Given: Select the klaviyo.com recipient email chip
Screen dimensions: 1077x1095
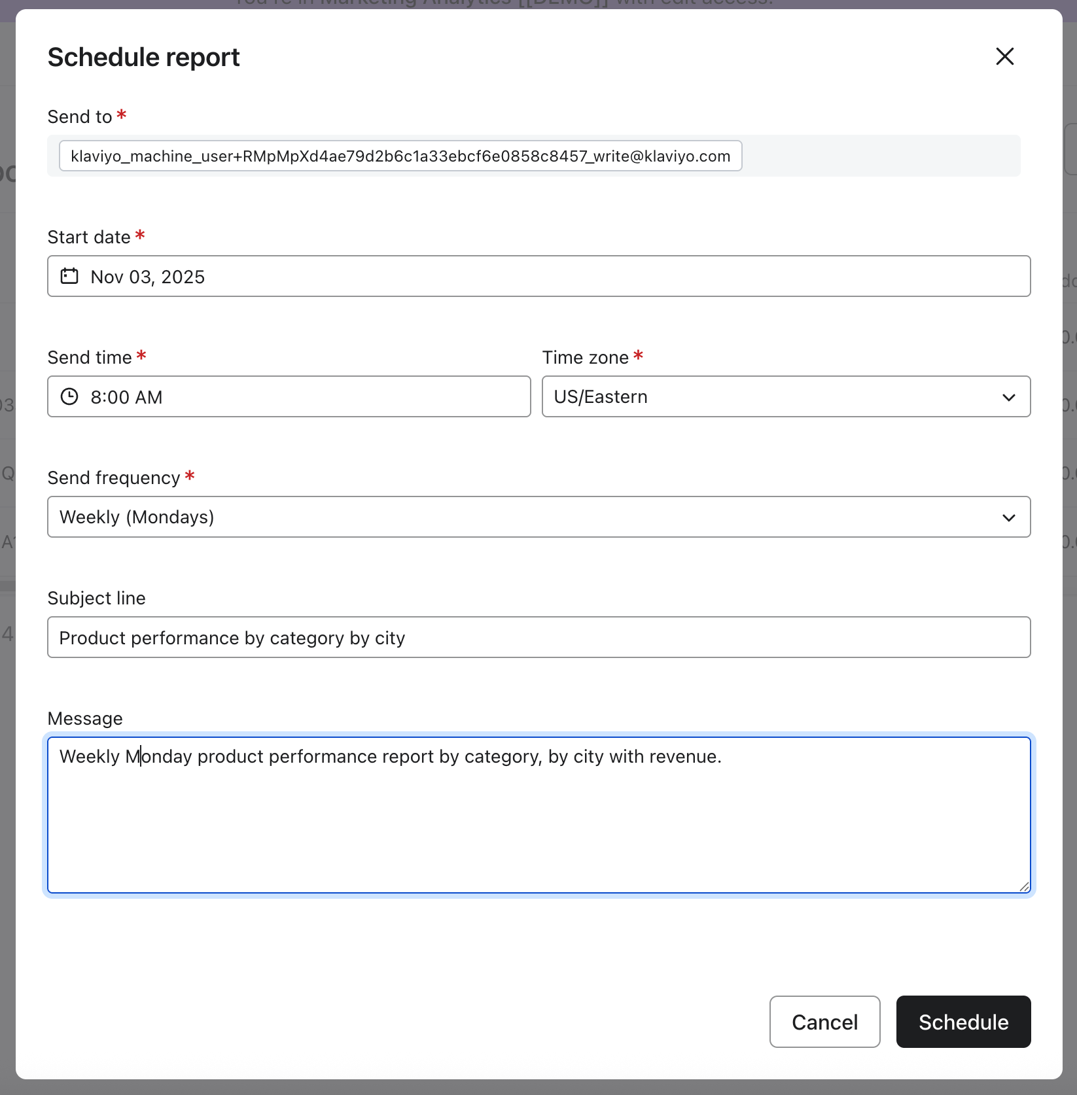Looking at the screenshot, I should (x=400, y=156).
